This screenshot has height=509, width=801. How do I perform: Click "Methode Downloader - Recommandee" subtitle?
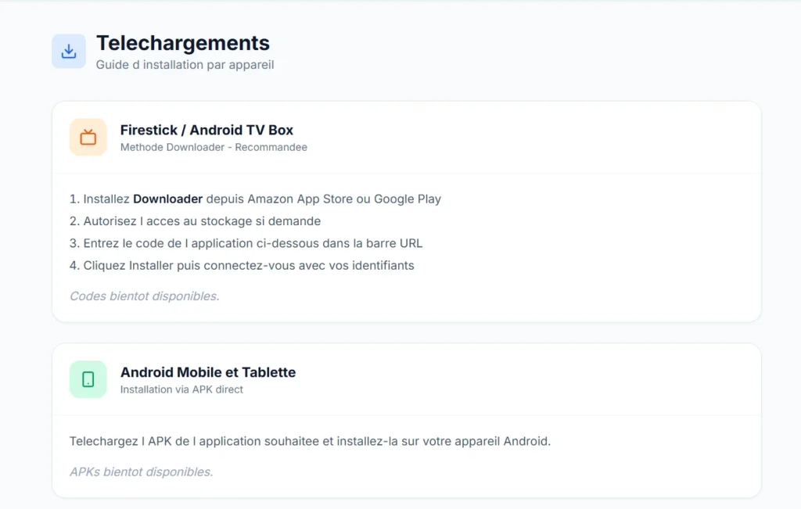(214, 147)
